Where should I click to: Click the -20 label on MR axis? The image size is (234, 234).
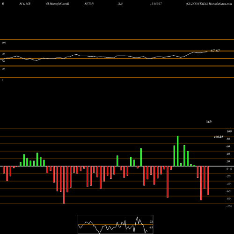pyautogui.click(x=228, y=176)
